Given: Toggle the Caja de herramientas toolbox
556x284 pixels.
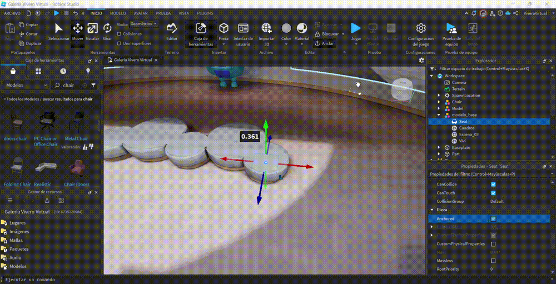Looking at the screenshot, I should [201, 34].
